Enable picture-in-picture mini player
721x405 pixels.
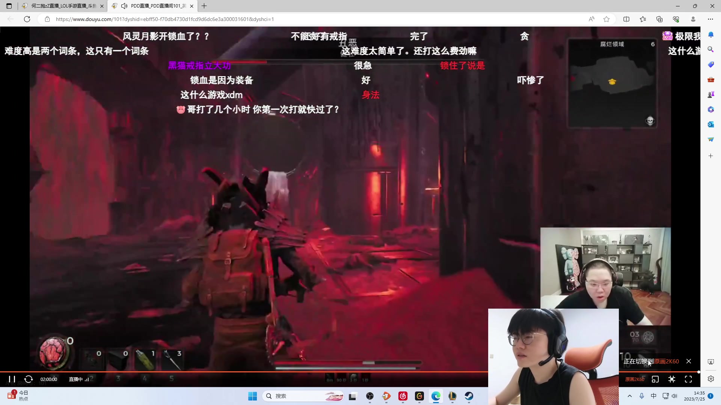[655, 379]
